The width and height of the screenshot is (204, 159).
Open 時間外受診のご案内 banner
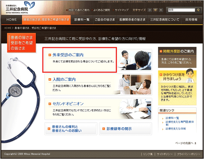(177, 57)
